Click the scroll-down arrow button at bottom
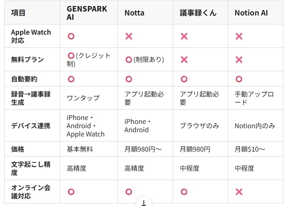 click(143, 203)
